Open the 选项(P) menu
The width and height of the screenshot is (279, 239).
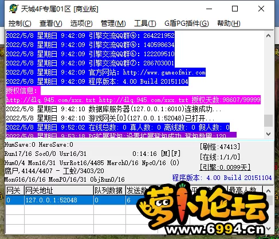(x=81, y=23)
